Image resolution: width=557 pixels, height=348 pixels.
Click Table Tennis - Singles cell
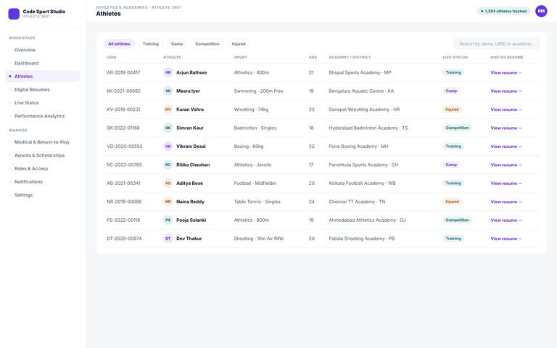257,202
